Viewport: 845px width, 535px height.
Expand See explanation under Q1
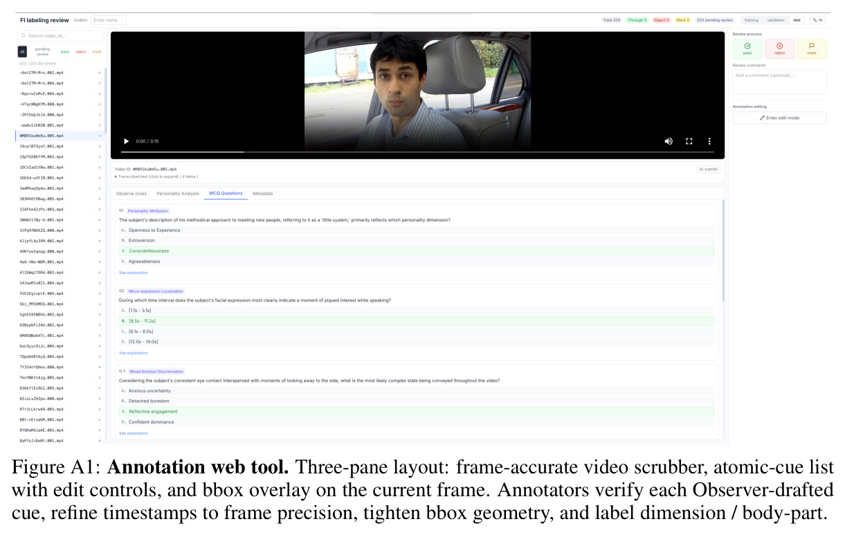(x=133, y=273)
